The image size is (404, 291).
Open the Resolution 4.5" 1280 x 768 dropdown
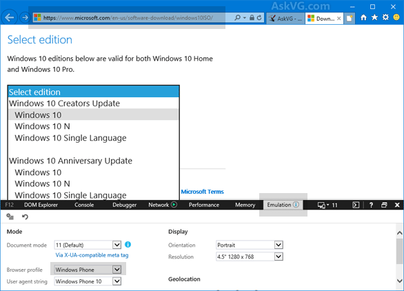tap(250, 257)
